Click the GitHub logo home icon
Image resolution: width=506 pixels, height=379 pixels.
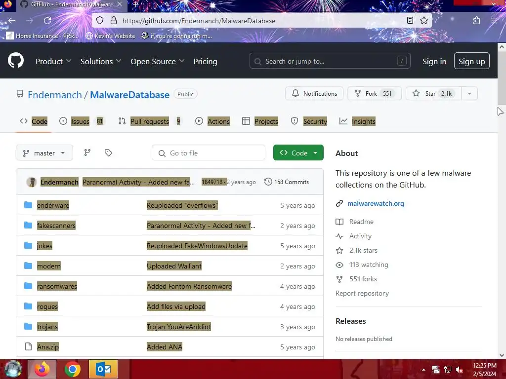pos(16,60)
